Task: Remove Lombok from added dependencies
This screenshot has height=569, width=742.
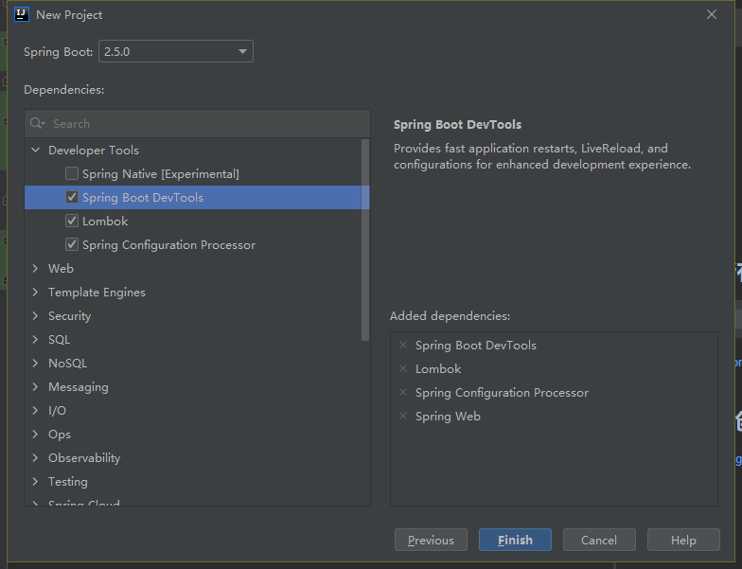Action: 403,369
